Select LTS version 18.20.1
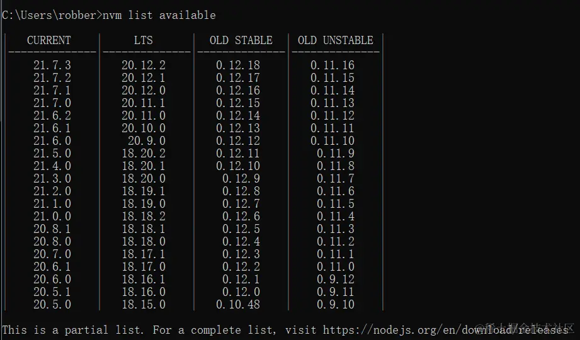580x340 pixels. pos(144,166)
